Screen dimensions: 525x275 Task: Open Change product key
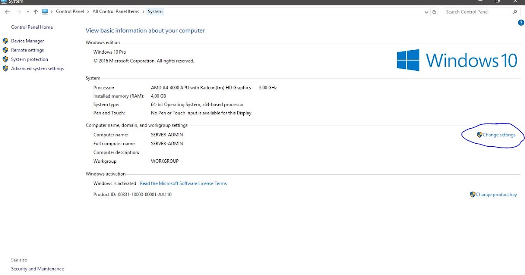pyautogui.click(x=497, y=194)
